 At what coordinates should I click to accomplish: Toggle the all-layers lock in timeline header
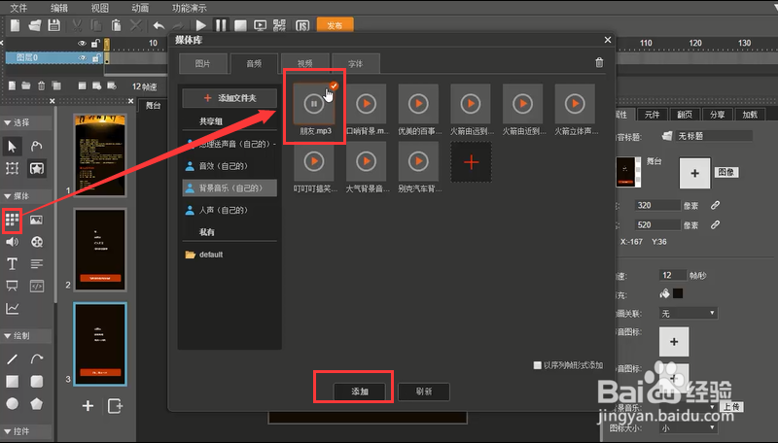point(95,44)
